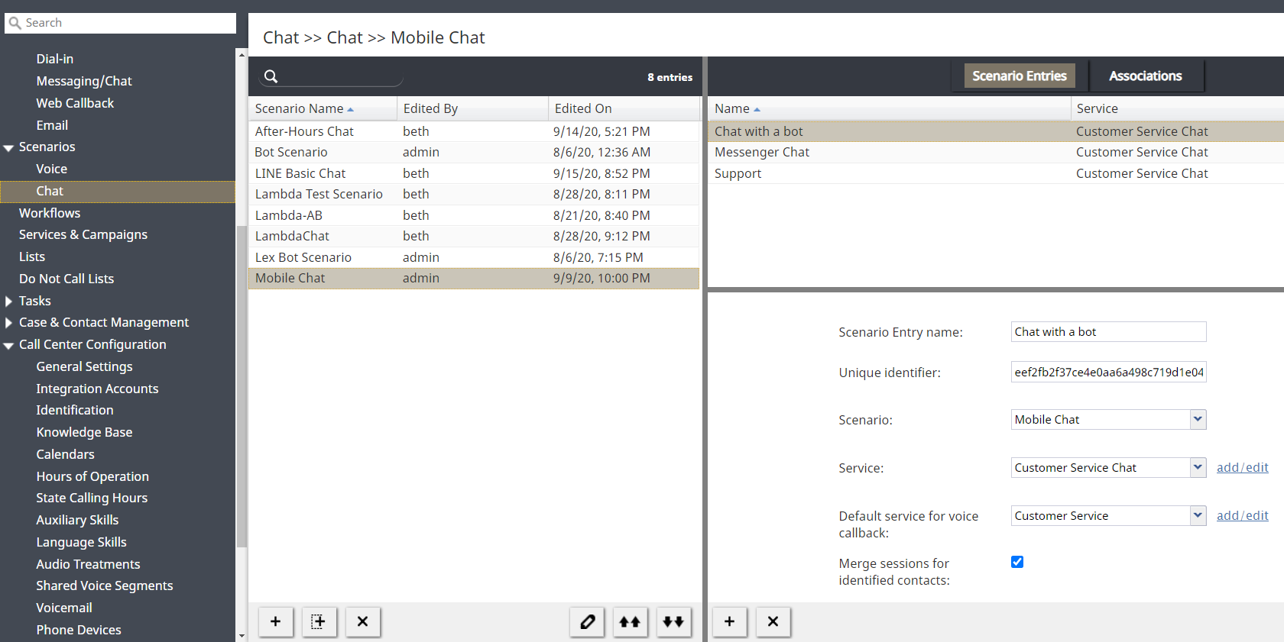Image resolution: width=1284 pixels, height=642 pixels.
Task: Click the sidebar scroll down arrow
Action: [x=242, y=635]
